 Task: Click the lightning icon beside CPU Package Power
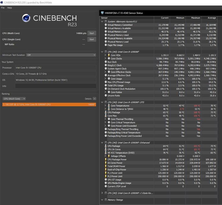tap(106, 160)
